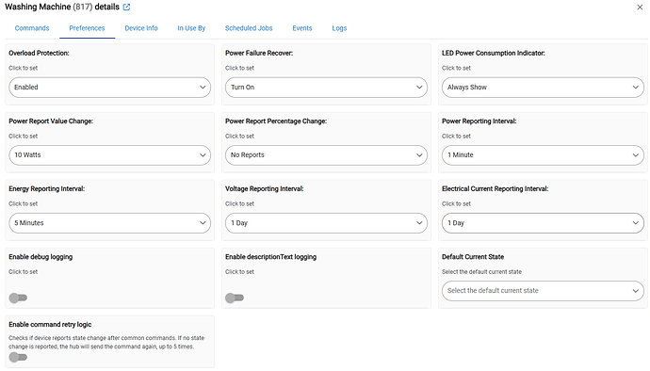650x371 pixels.
Task: Open Power Failure Recover dropdown
Action: [x=326, y=88]
